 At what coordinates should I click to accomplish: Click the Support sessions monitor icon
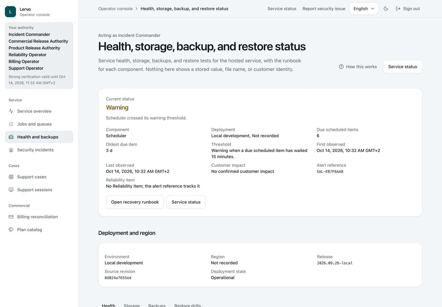coord(11,190)
